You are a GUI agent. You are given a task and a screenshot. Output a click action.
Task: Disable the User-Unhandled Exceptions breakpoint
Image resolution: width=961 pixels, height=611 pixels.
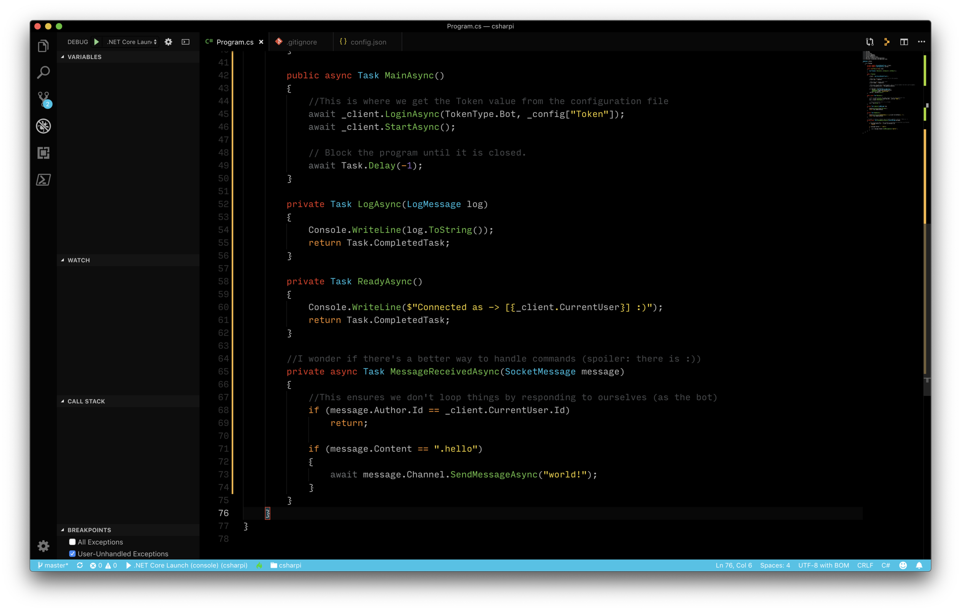[72, 554]
